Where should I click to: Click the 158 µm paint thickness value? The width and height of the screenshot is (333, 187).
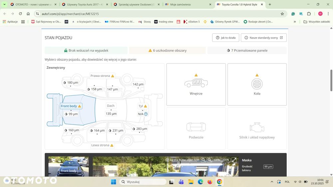tap(95, 89)
